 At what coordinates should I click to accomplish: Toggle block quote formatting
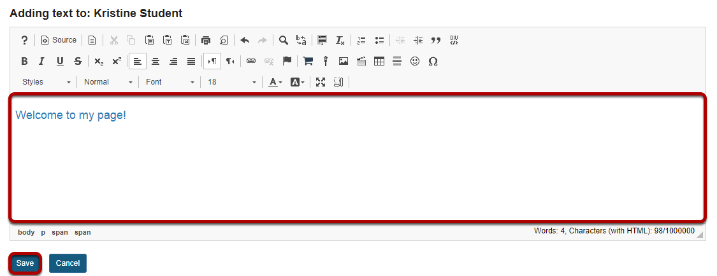(x=436, y=40)
